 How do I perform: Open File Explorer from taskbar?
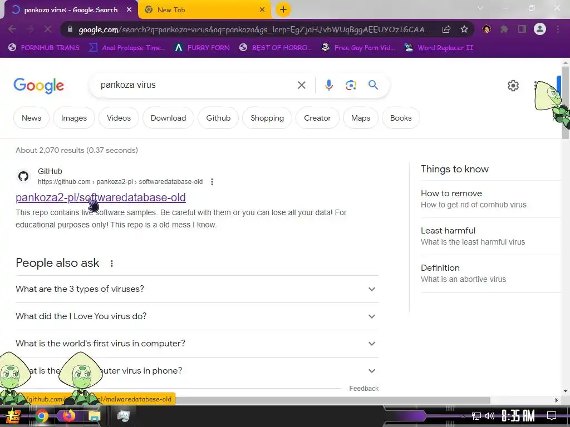pyautogui.click(x=94, y=416)
